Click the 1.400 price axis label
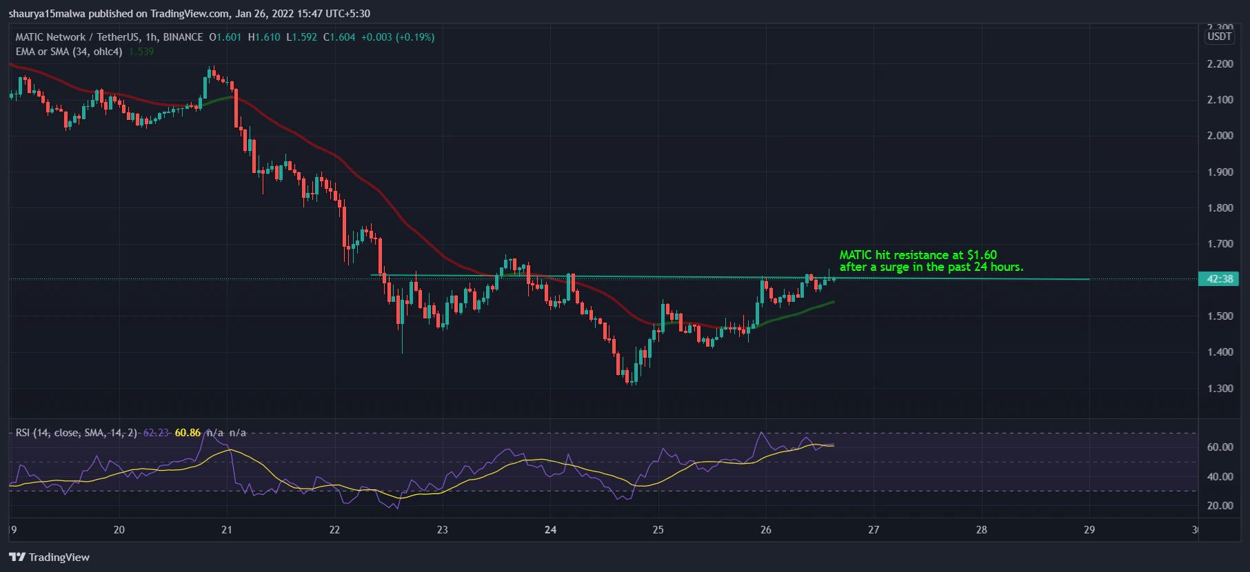 click(1220, 352)
